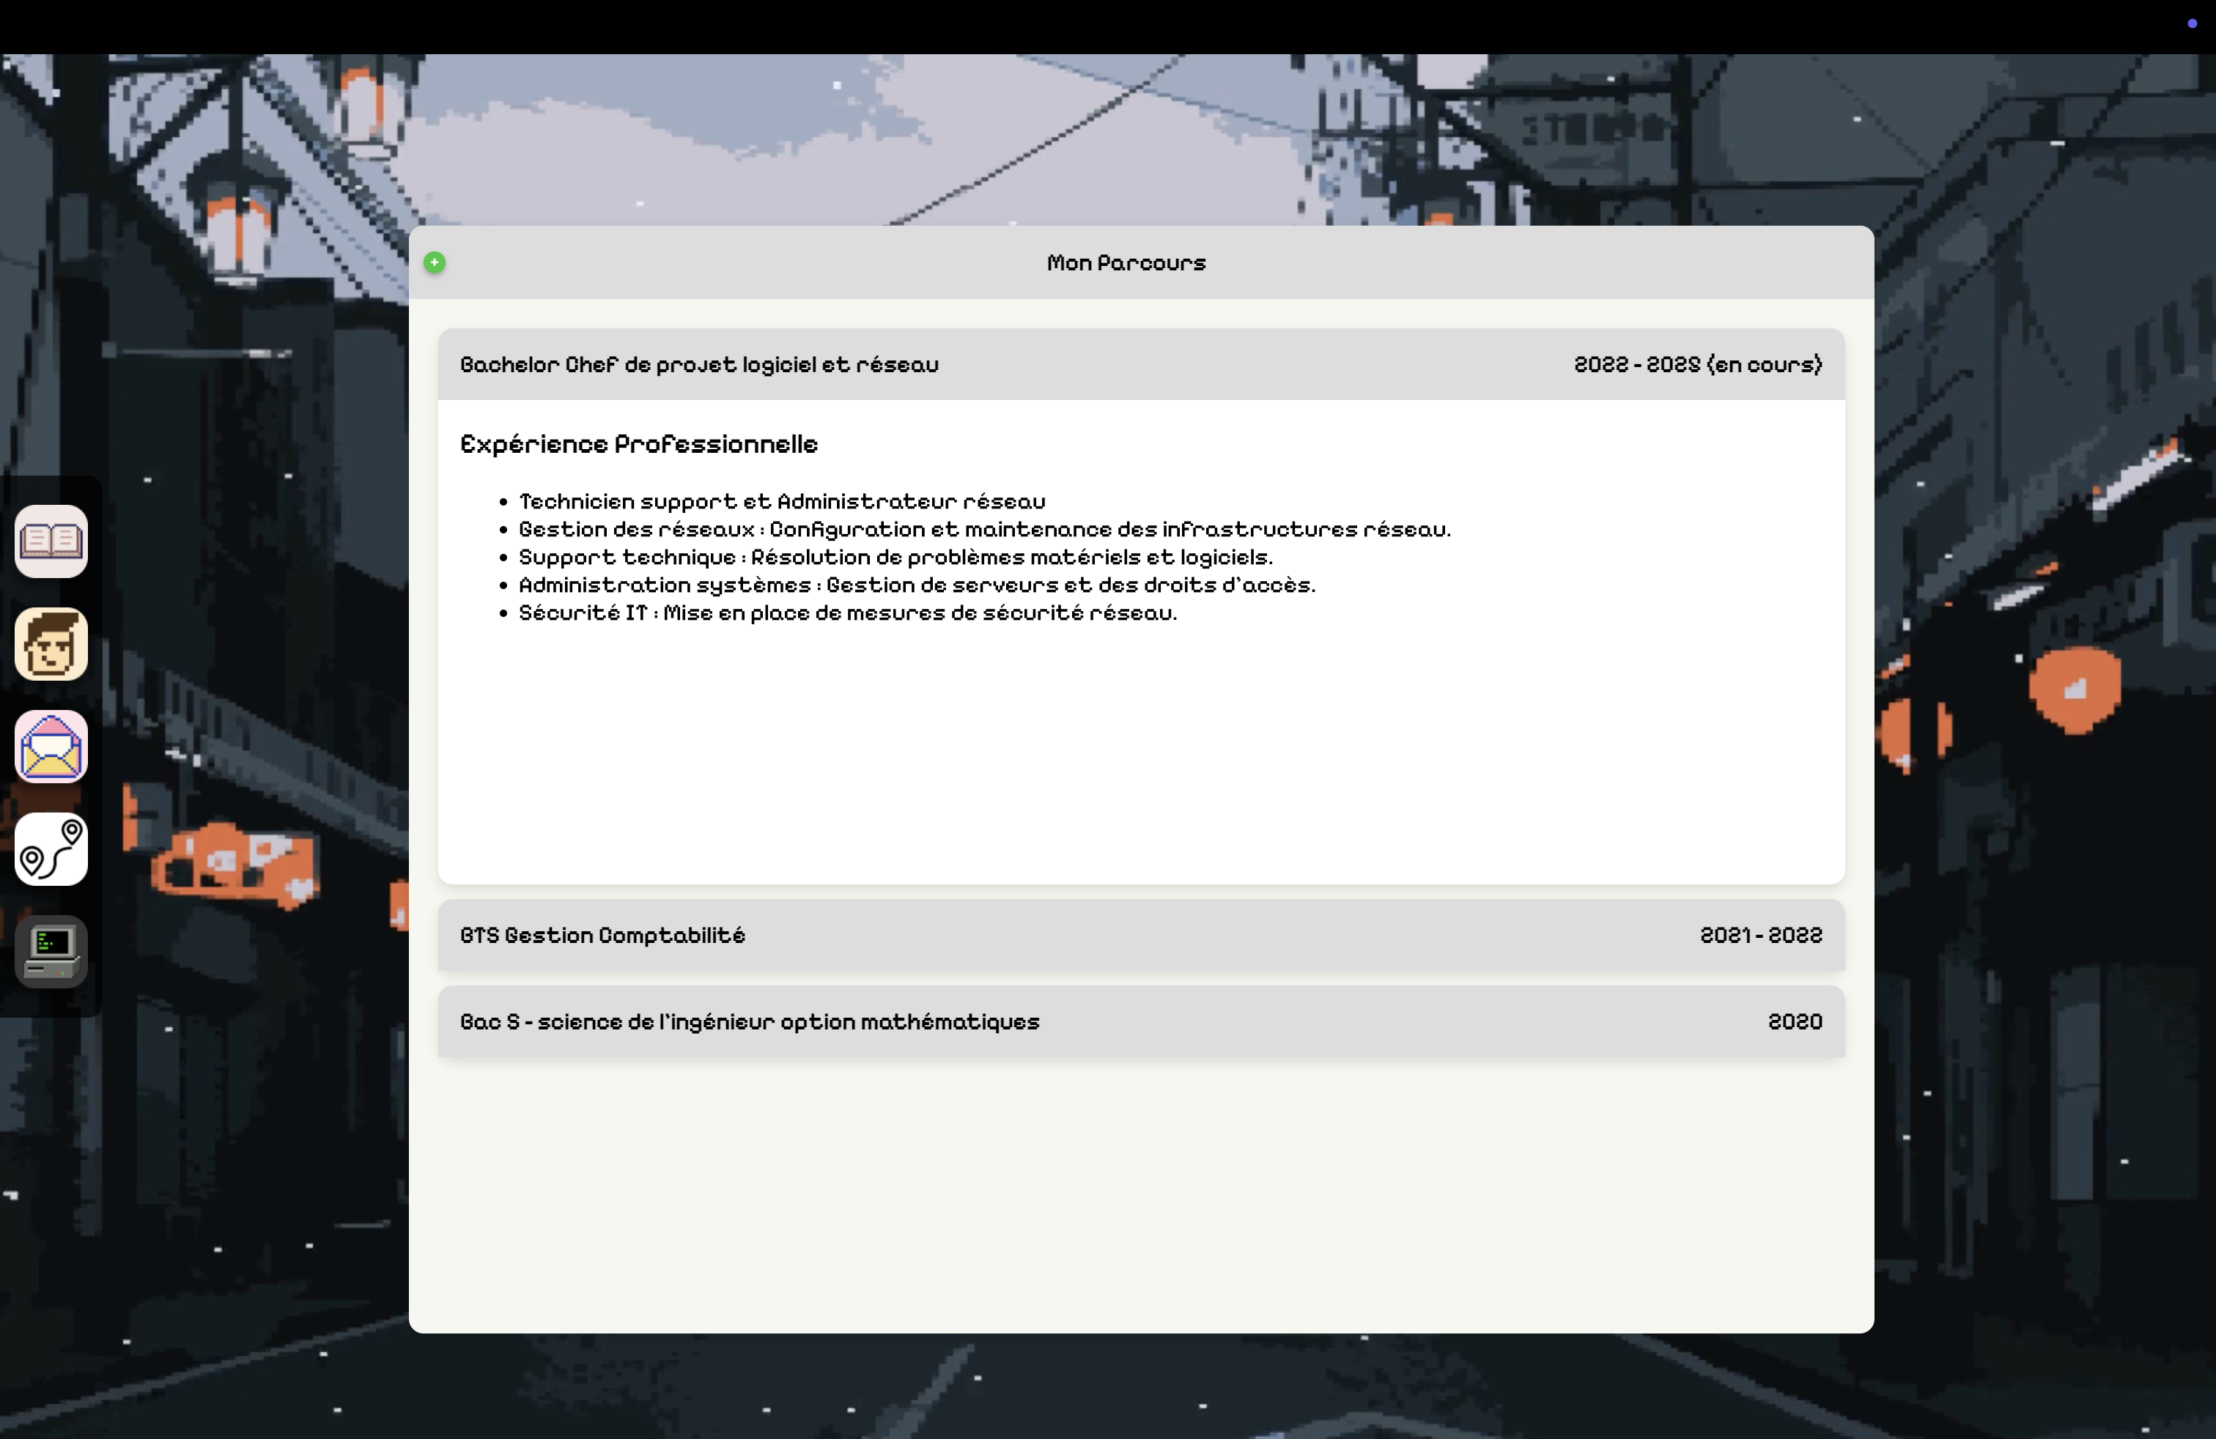Screen dimensions: 2216x1439
Task: Open the map route pins dock icon
Action: pos(51,849)
